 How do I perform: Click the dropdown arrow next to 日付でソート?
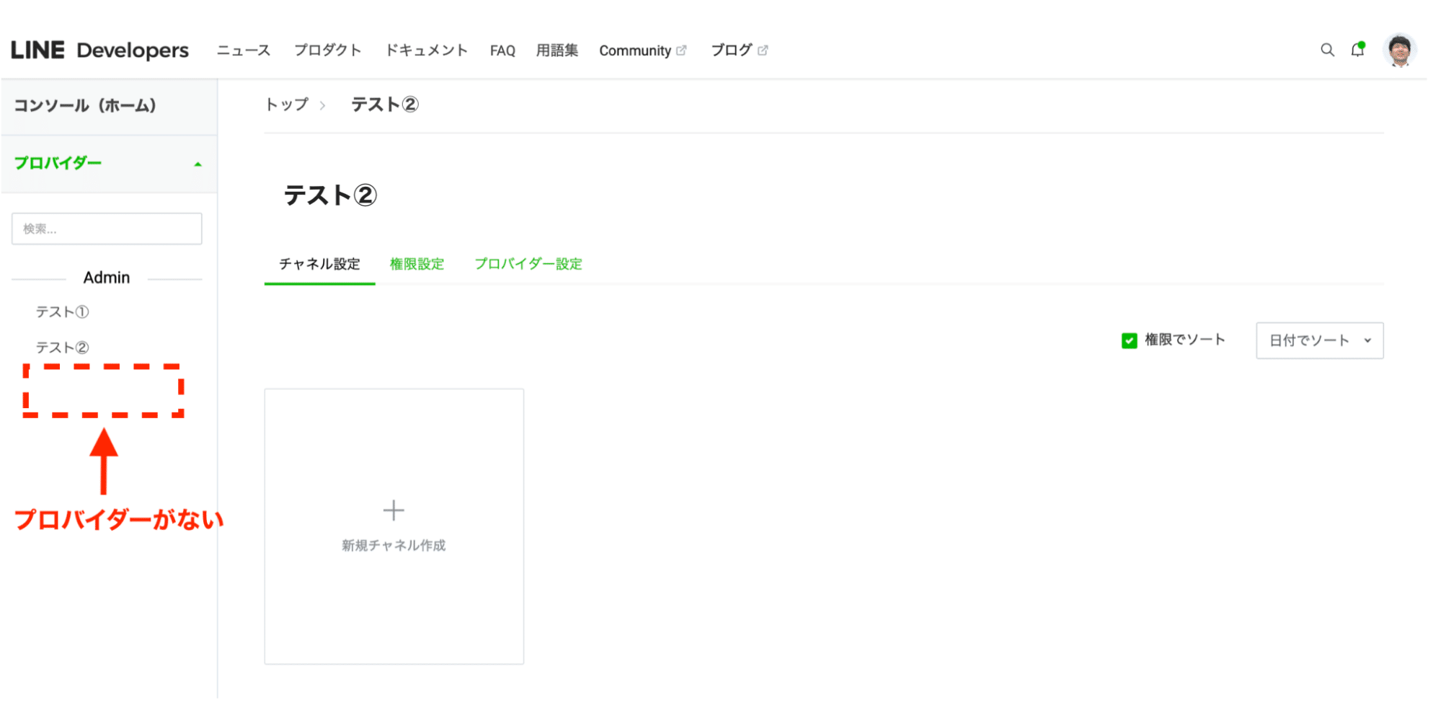coord(1367,340)
